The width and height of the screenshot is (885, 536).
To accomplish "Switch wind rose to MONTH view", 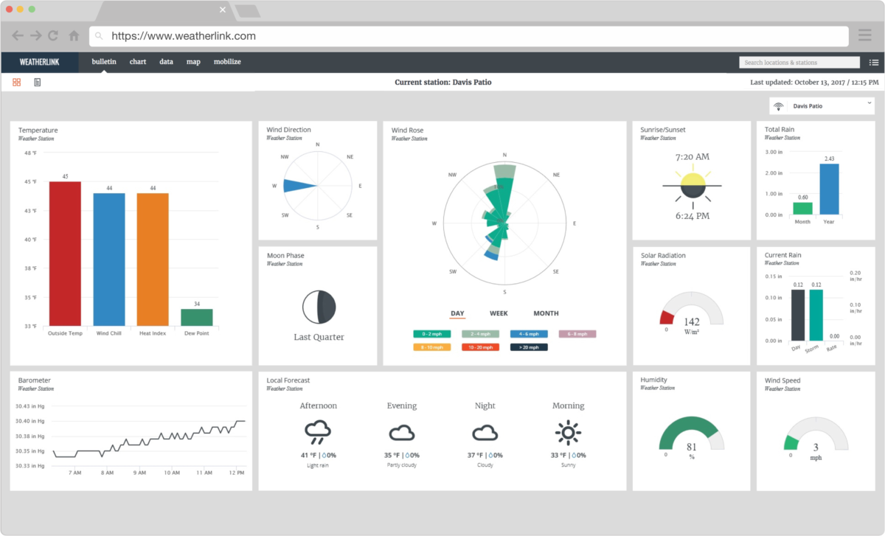I will click(546, 313).
